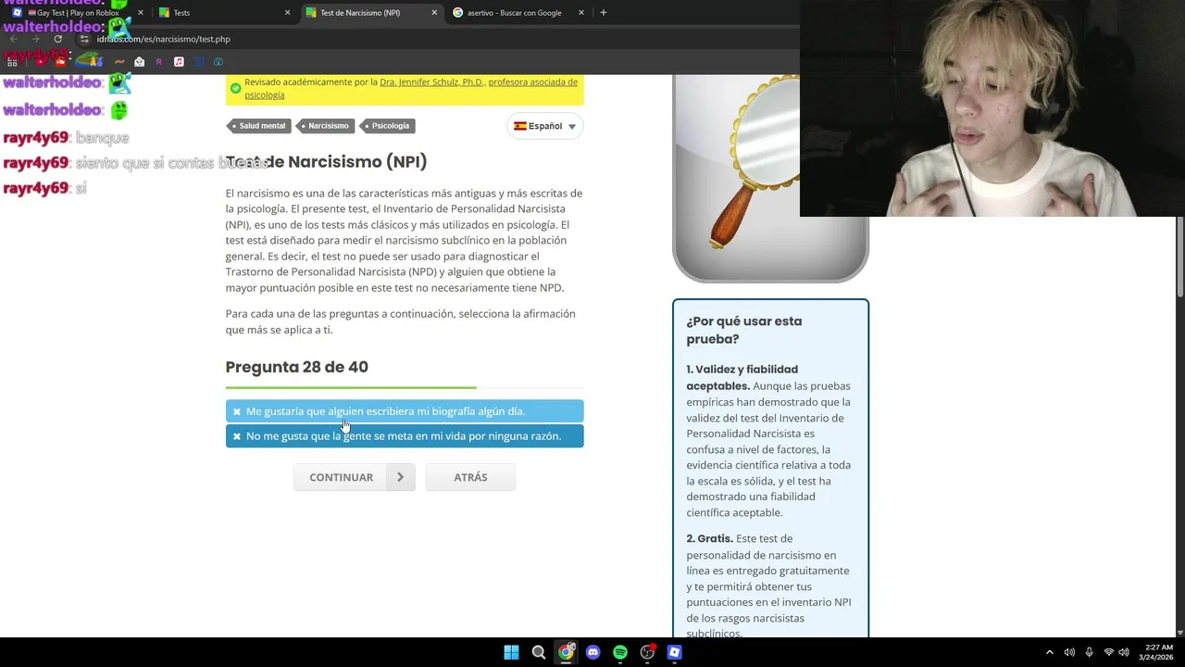Open Wi-Fi network settings in tray
This screenshot has height=667, width=1185.
(x=1109, y=652)
